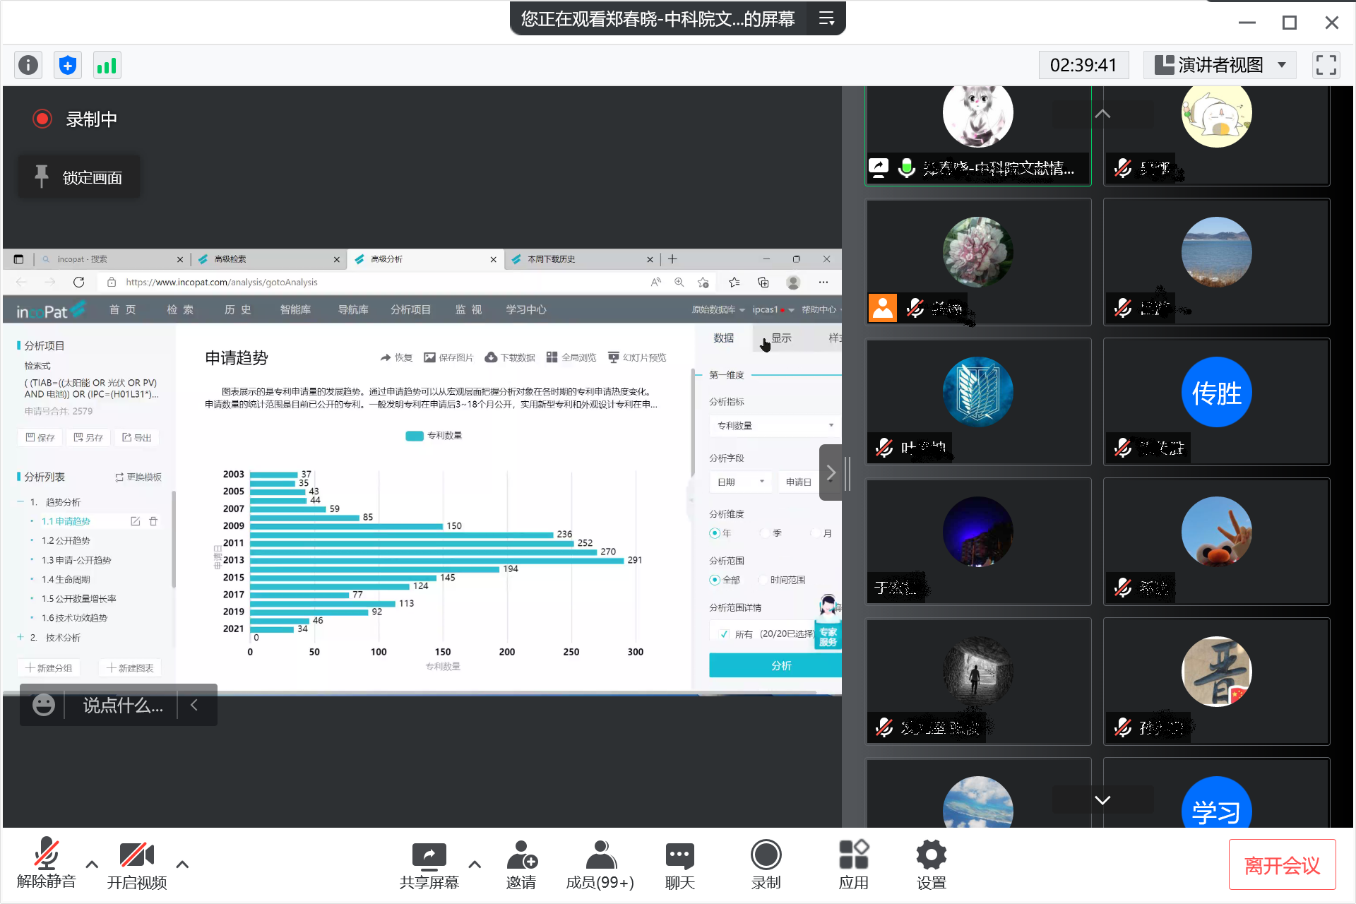Enter full screen mode

1326,66
